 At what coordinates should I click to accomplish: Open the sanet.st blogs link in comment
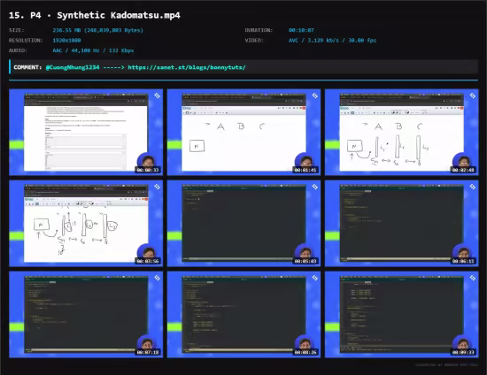(187, 67)
